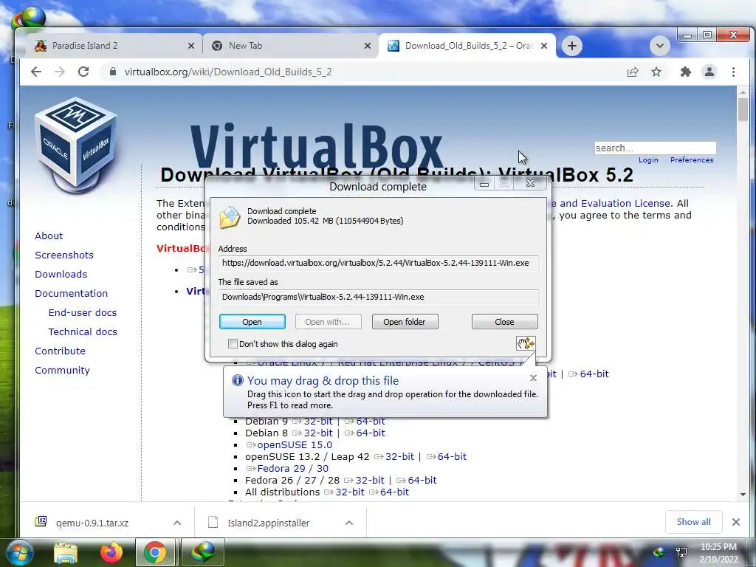Open the Technical docs link
756x567 pixels.
coord(83,331)
